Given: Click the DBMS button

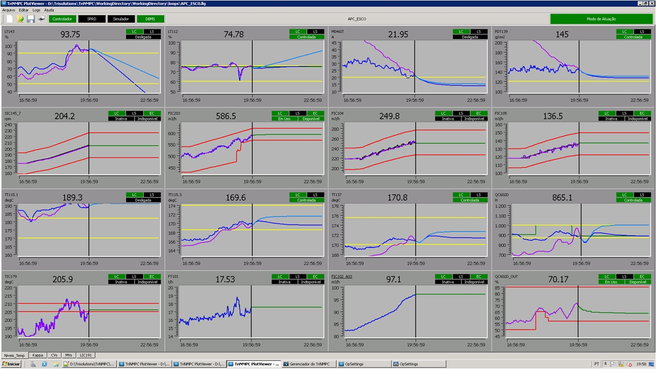Looking at the screenshot, I should tap(151, 19).
